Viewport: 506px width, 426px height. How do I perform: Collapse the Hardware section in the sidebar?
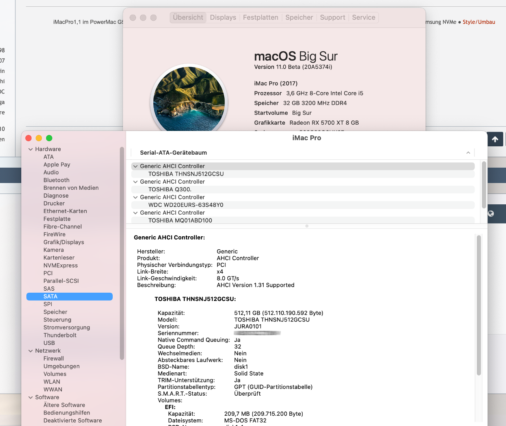31,149
